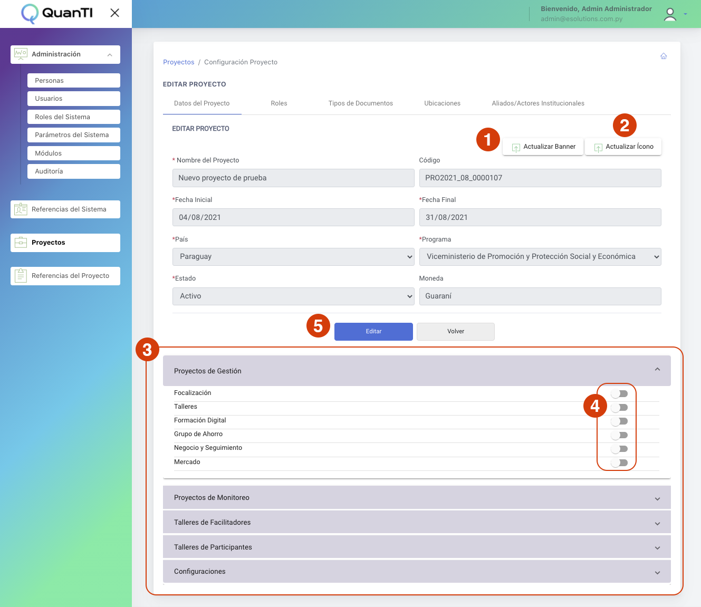The height and width of the screenshot is (607, 701).
Task: Click the home icon in the breadcrumb
Action: click(x=664, y=56)
